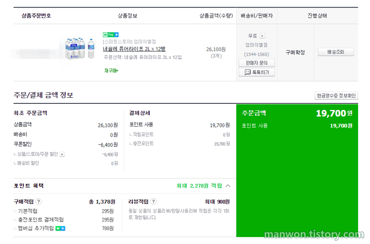Viewport: 370px width, 244px height.
Task: Click the 충전포인트 결제적립 row label
Action: (41, 220)
